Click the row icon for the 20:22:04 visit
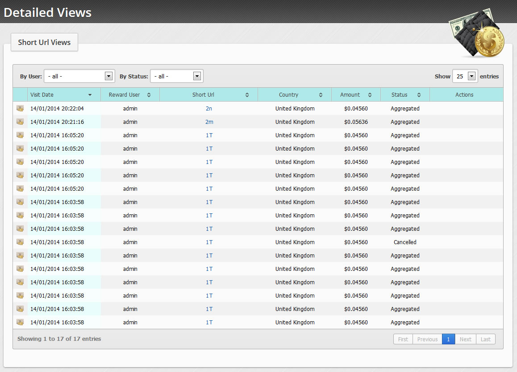The image size is (517, 372). tap(20, 108)
